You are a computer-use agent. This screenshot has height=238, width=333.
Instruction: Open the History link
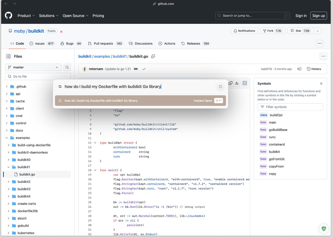[314, 69]
